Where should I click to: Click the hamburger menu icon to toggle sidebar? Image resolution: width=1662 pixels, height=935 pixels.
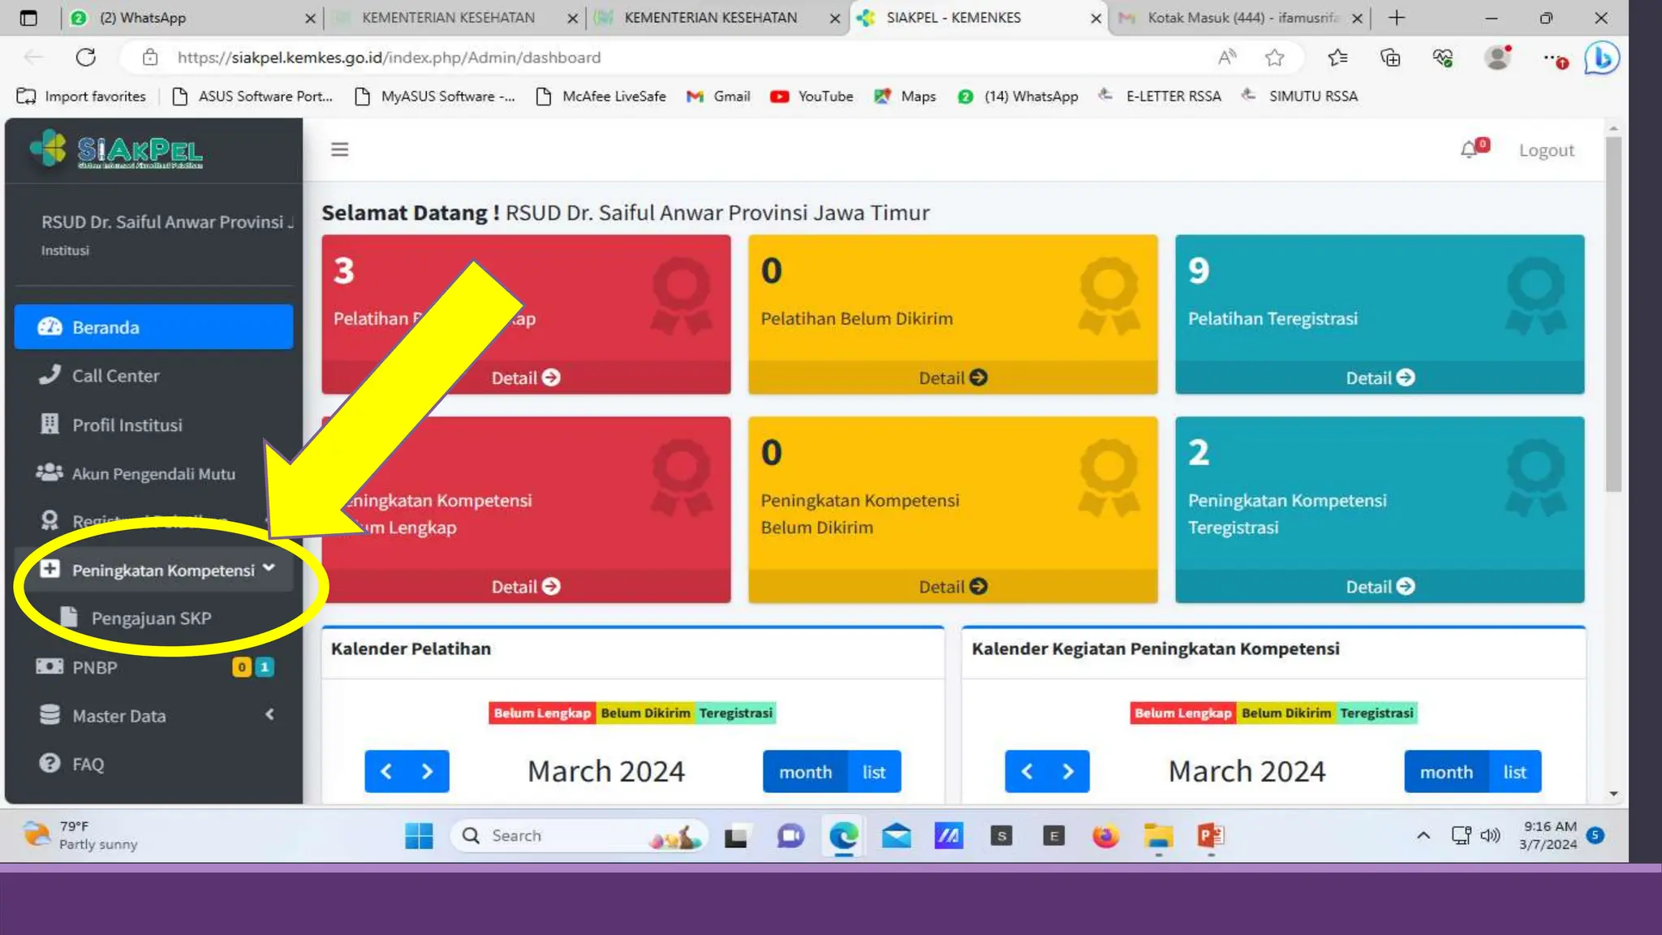pos(339,149)
